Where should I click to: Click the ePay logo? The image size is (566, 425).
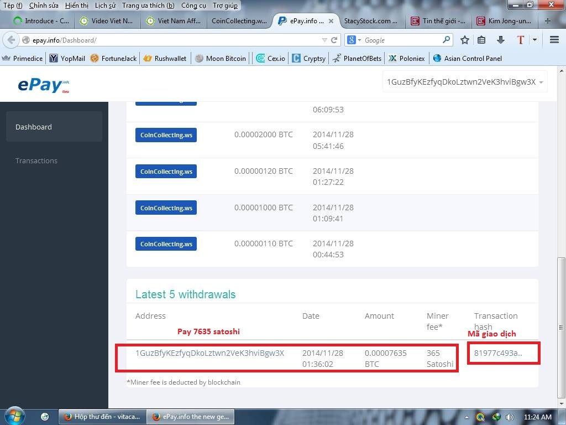44,85
